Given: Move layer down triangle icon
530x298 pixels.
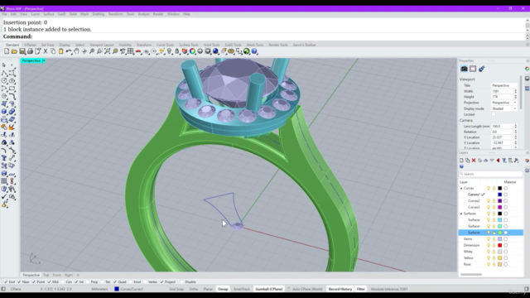Looking at the screenshot, I should pos(492,161).
